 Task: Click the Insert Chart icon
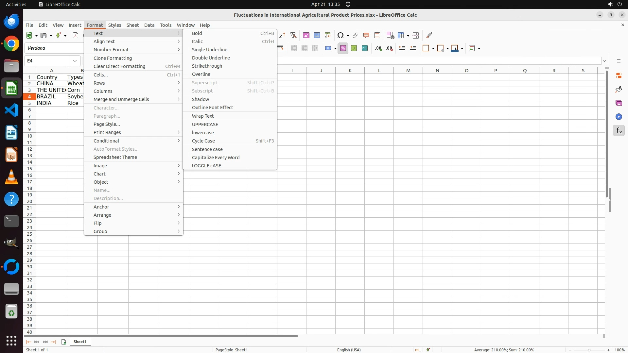(x=317, y=35)
